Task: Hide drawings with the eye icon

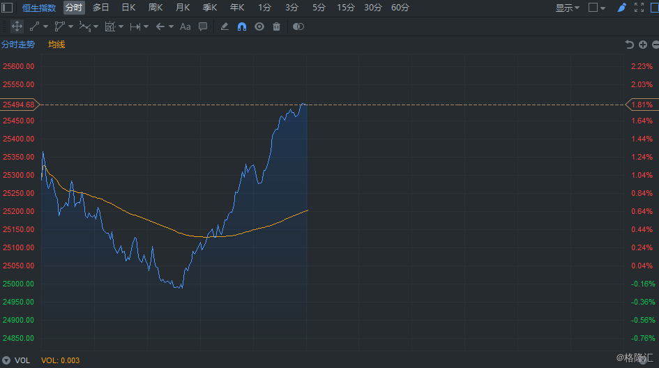Action: 259,26
